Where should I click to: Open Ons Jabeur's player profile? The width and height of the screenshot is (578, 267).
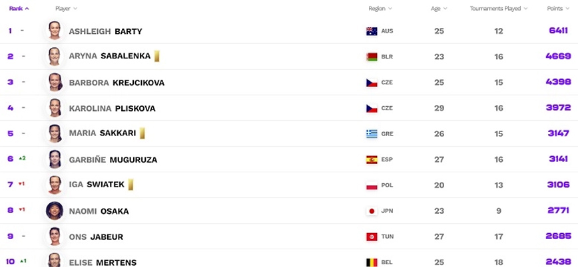pyautogui.click(x=96, y=236)
